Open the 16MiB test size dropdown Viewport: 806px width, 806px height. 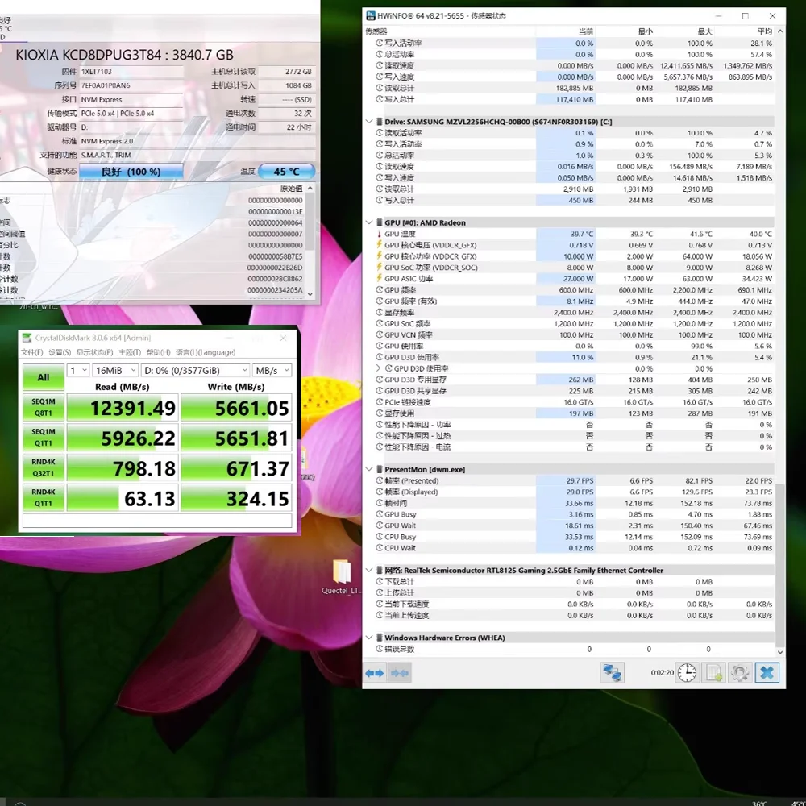[114, 370]
